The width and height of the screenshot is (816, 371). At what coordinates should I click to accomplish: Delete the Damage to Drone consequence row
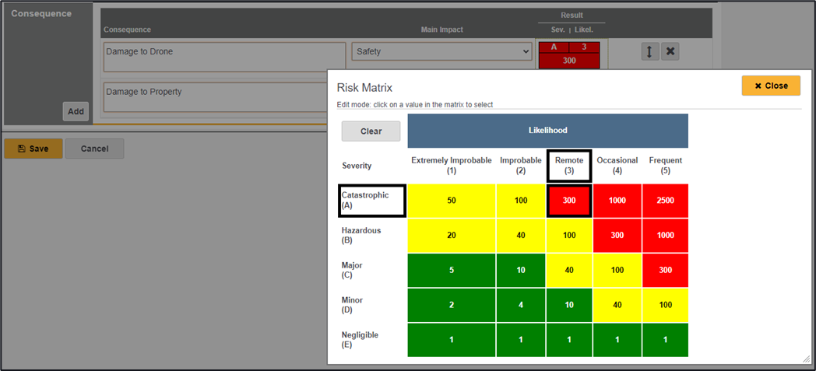pyautogui.click(x=670, y=51)
